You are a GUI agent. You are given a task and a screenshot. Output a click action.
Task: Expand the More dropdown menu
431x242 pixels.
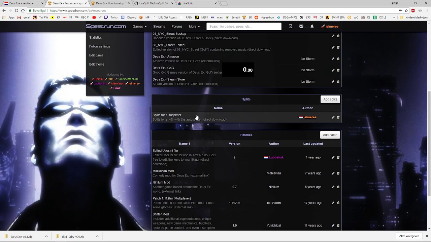tap(194, 27)
